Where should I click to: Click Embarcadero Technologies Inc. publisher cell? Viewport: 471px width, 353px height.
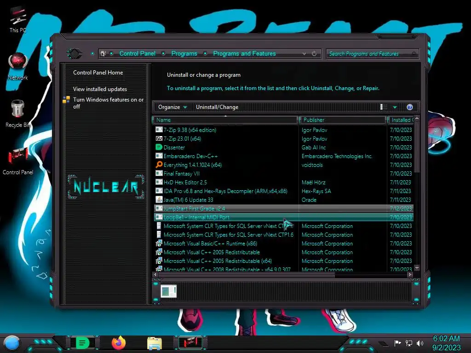click(x=337, y=156)
